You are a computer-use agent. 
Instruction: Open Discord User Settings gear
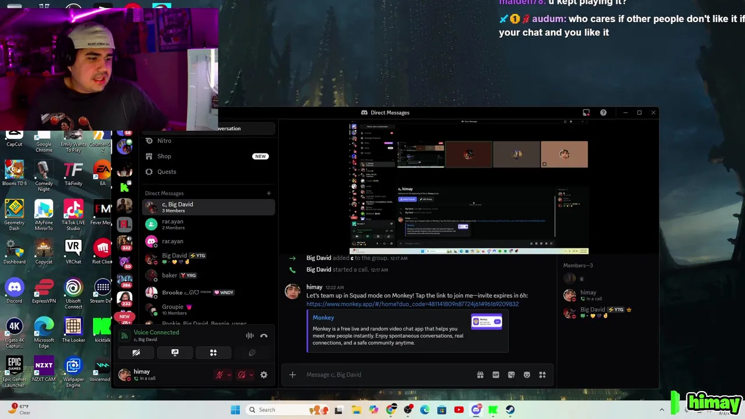(x=264, y=375)
